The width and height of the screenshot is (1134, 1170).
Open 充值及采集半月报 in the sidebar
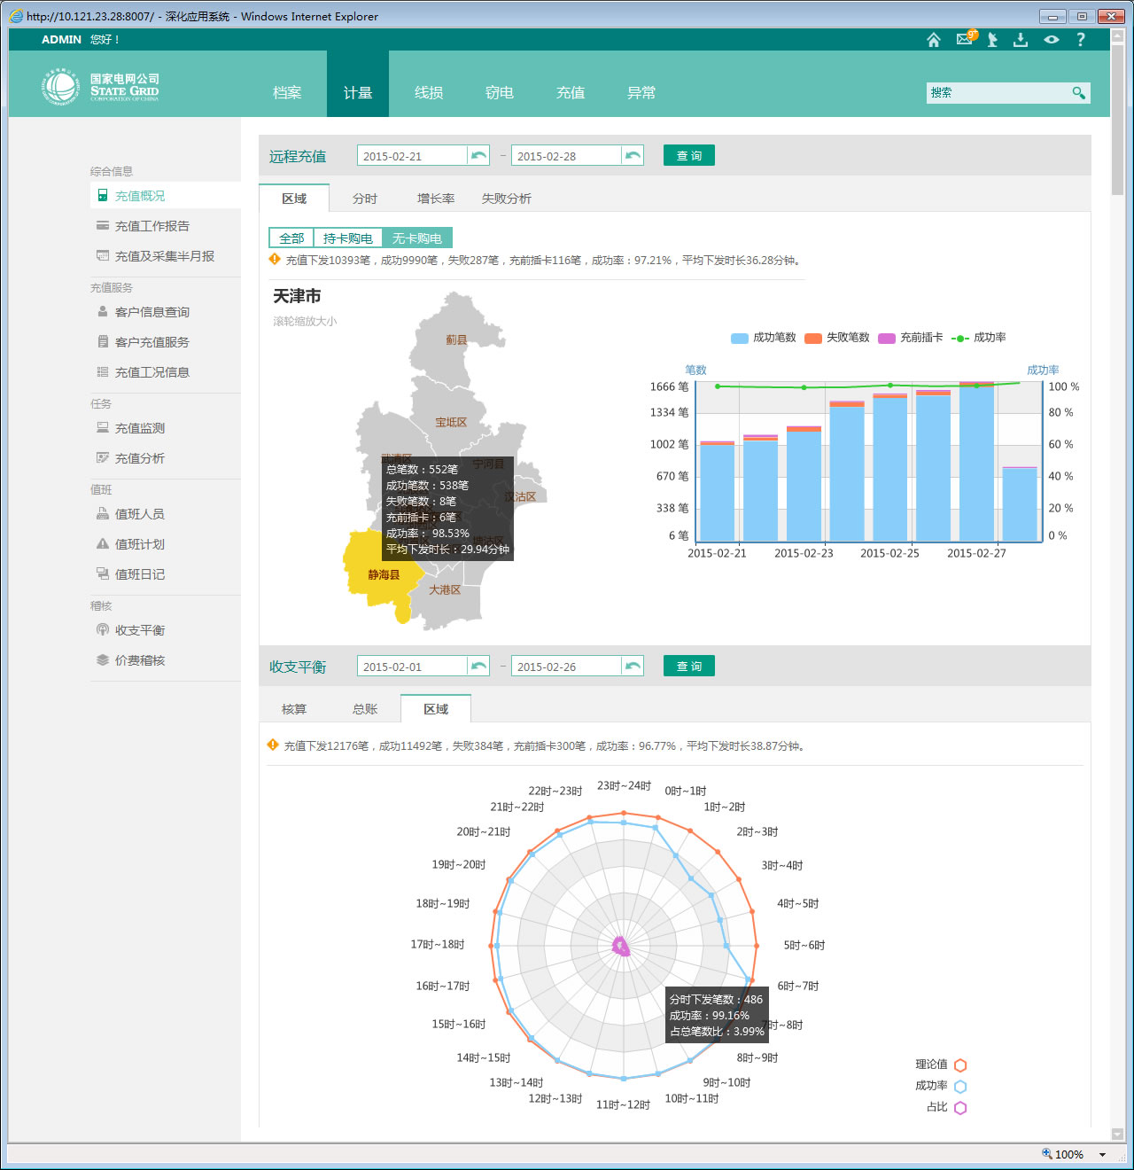click(x=165, y=256)
